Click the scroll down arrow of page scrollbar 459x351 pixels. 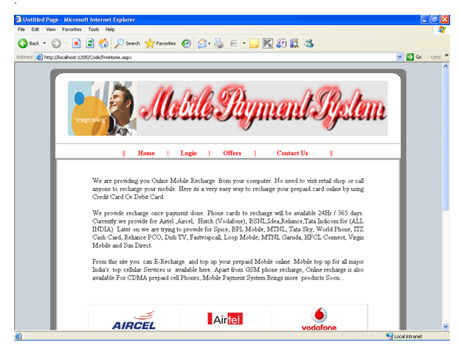click(x=446, y=327)
